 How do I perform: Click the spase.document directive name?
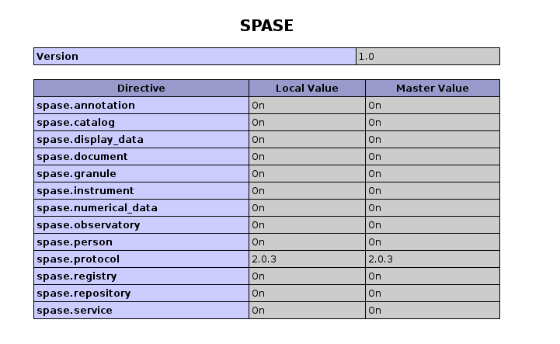pyautogui.click(x=82, y=156)
